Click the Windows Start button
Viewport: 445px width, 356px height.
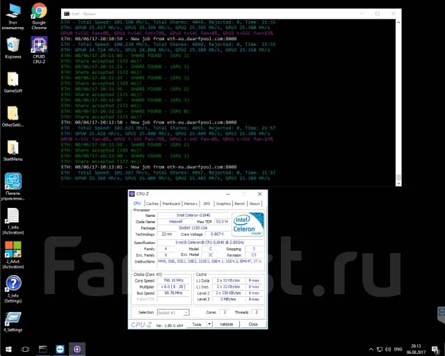(x=8, y=349)
